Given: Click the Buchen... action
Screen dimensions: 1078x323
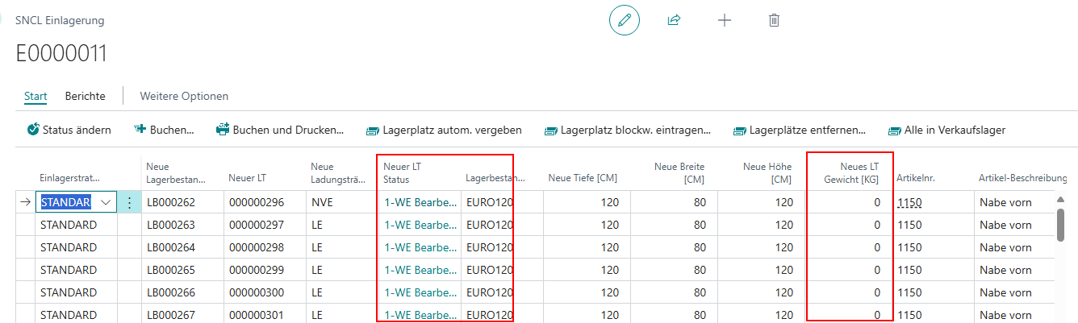Looking at the screenshot, I should click(x=164, y=130).
